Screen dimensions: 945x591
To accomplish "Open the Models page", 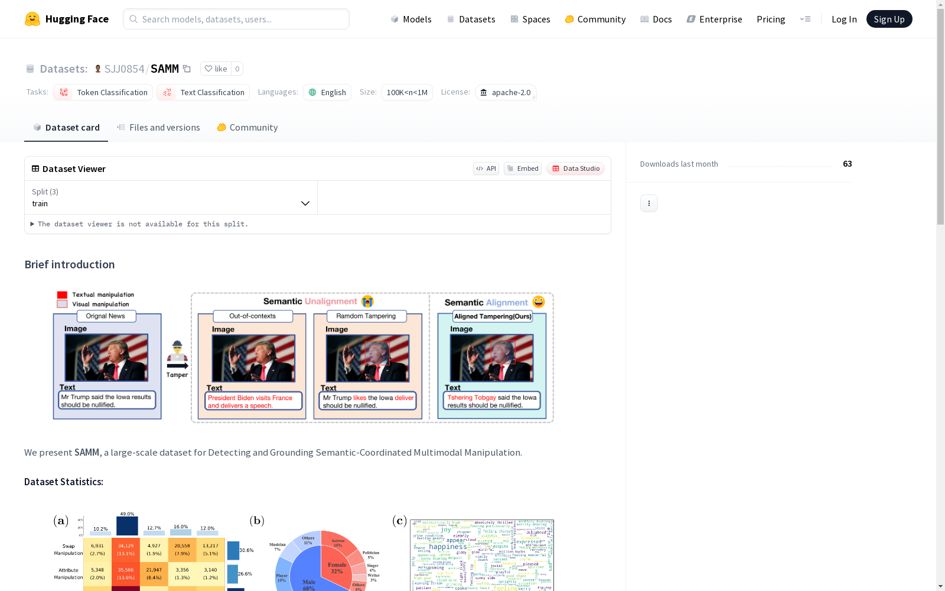I will pos(411,19).
